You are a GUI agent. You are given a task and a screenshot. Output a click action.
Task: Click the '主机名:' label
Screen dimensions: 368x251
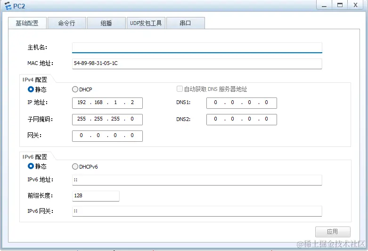coord(37,48)
